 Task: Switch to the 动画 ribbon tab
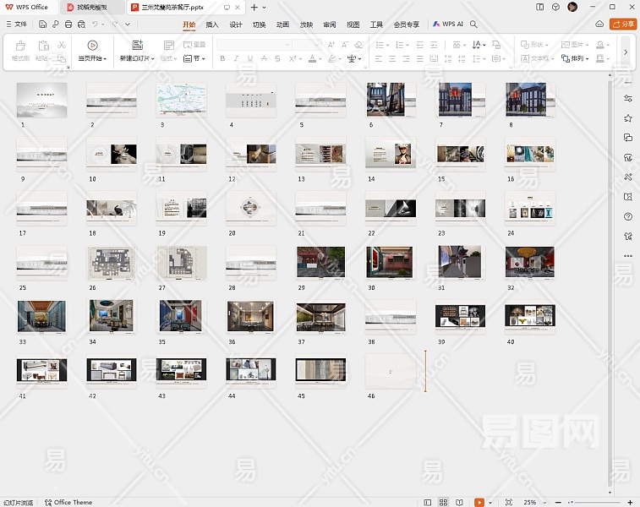click(x=282, y=25)
